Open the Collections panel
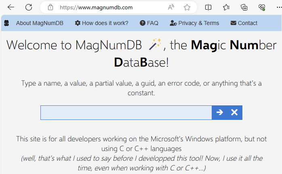The width and height of the screenshot is (282, 174). point(244,7)
